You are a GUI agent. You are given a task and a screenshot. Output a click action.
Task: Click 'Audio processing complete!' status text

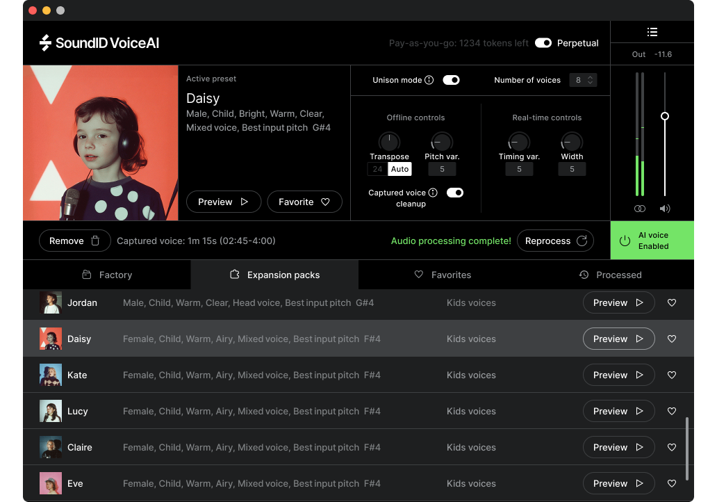point(451,241)
